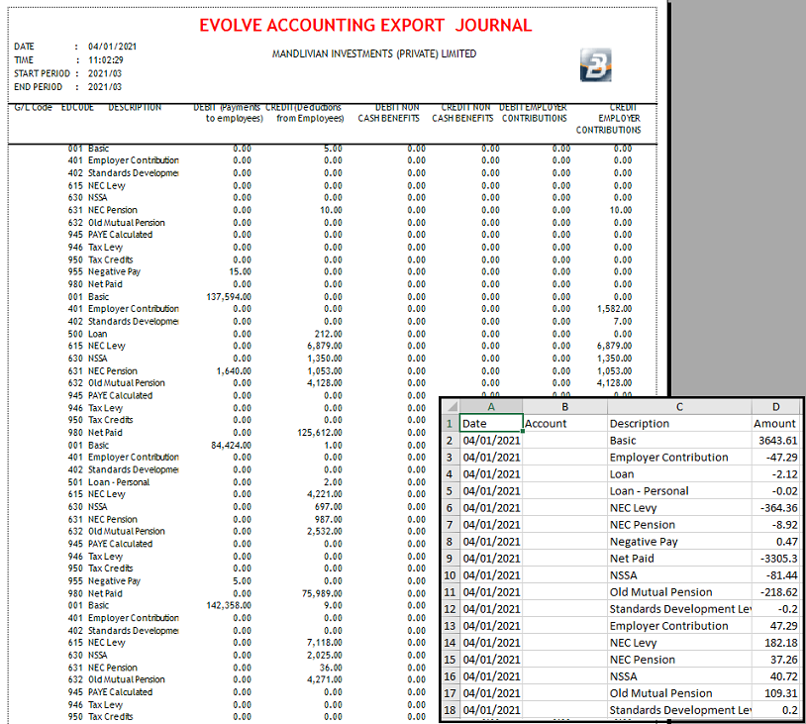Select the spreadsheet cell with amount -364.36
The width and height of the screenshot is (806, 724).
[x=775, y=508]
